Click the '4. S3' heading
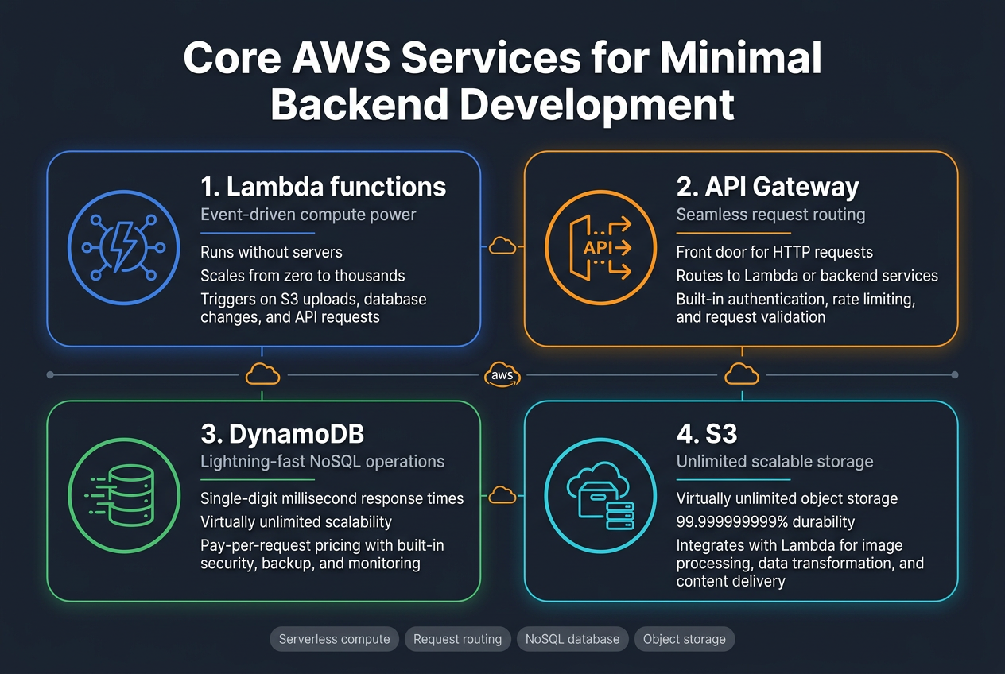The image size is (1005, 674). 707,434
